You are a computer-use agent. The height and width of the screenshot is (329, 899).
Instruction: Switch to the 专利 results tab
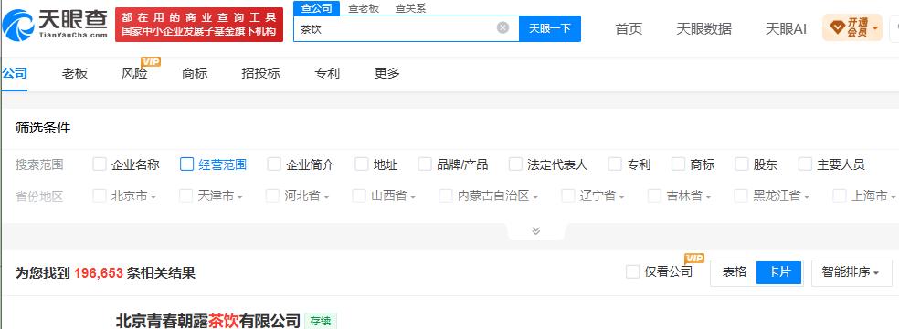pos(327,73)
